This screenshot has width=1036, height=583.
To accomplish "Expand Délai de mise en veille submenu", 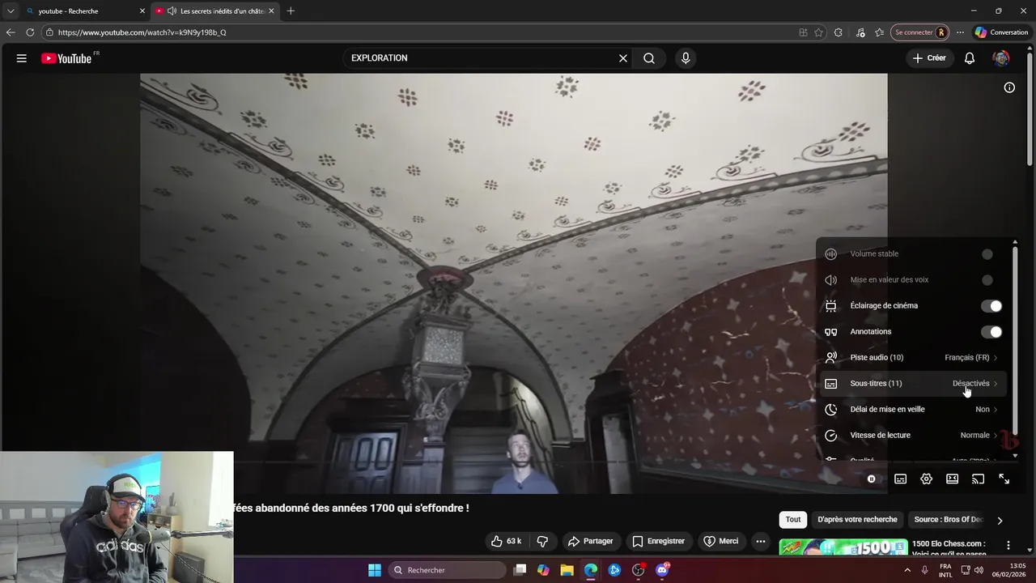I will [911, 410].
